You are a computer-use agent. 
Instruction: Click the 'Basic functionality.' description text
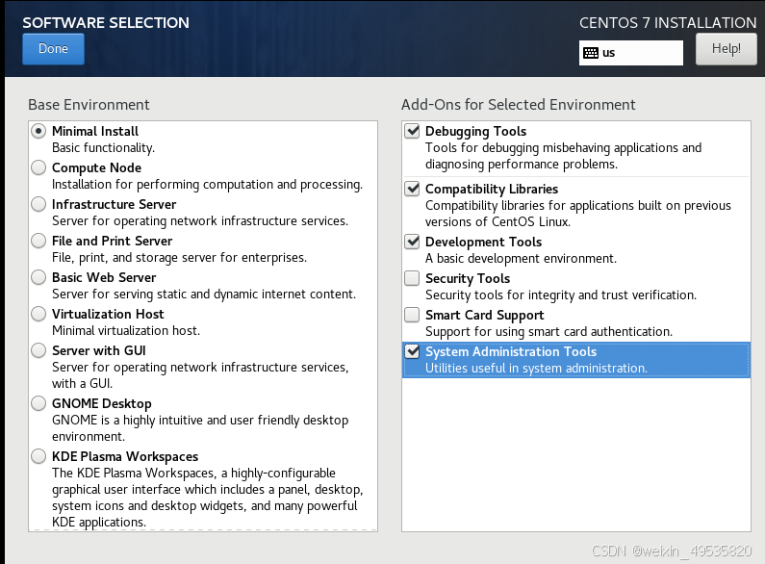103,148
